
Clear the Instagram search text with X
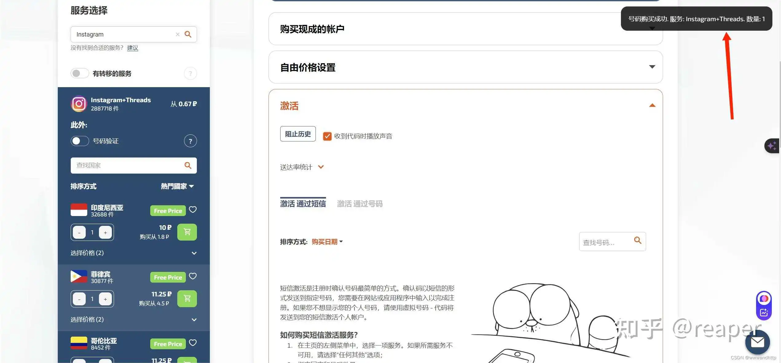coord(177,34)
